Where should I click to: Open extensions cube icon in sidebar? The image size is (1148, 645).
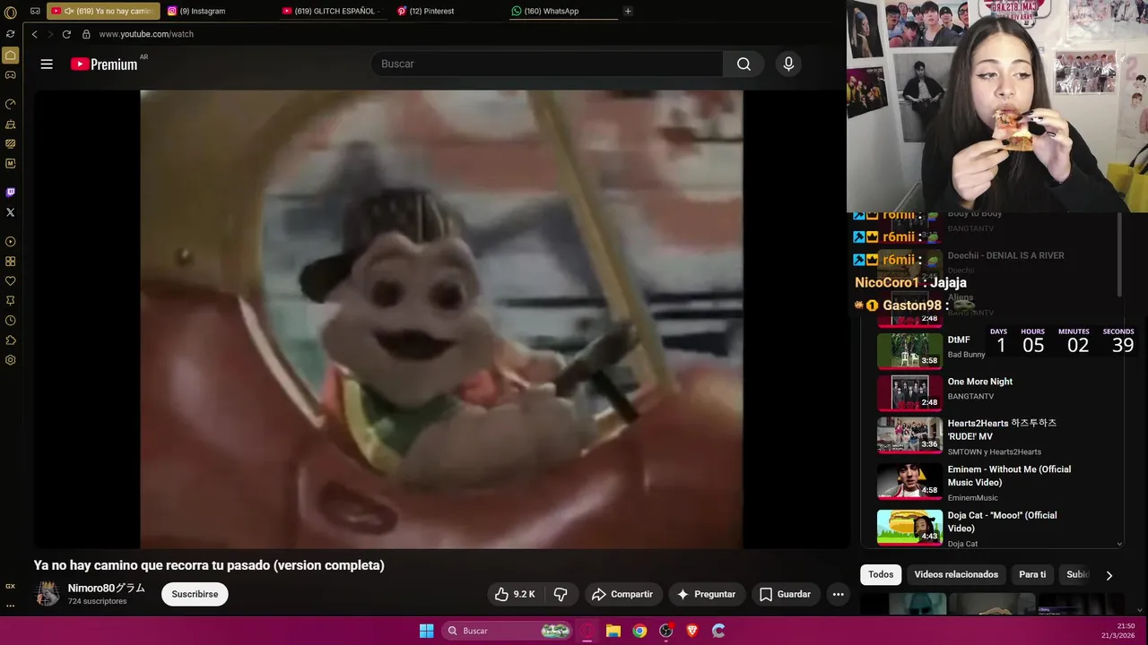pos(10,340)
